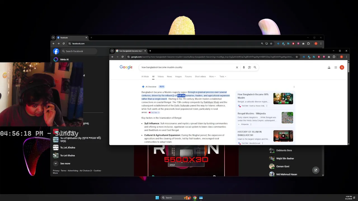Open options for 'How Bangladesh Became 90% Muslim' source
Screen dimensions: 358x201
[x=267, y=106]
